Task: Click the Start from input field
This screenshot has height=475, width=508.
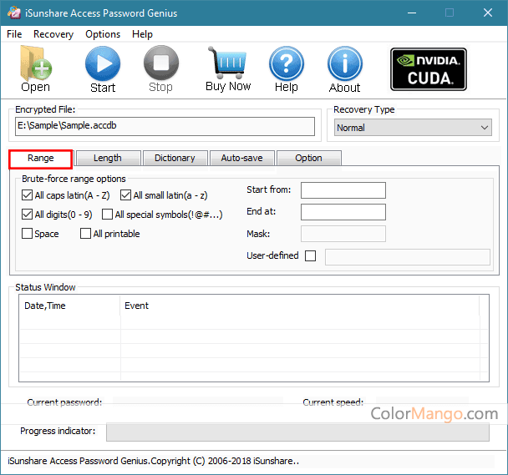Action: coord(343,190)
